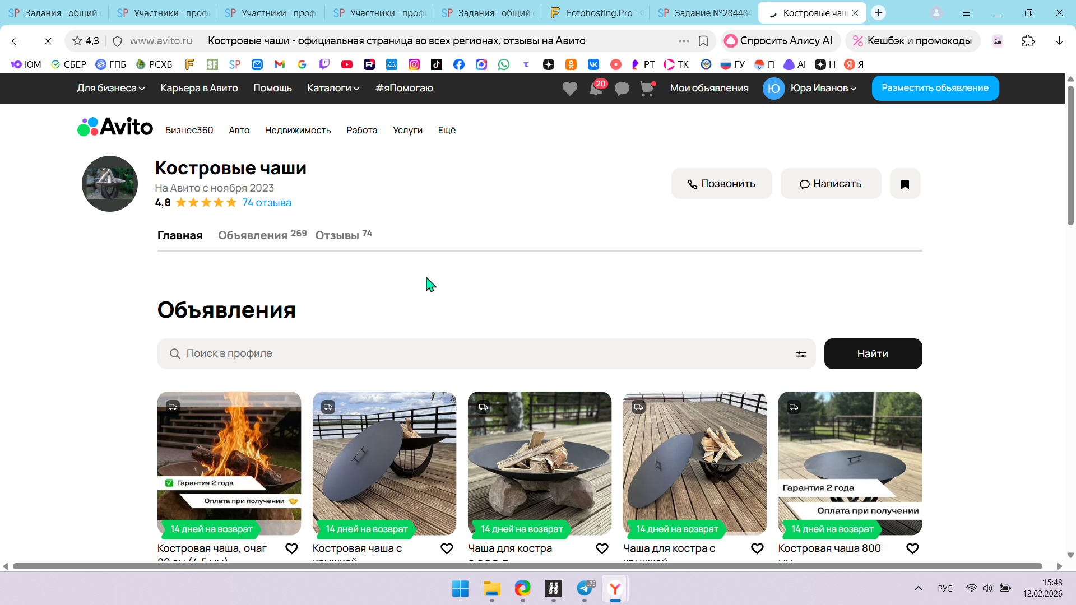Favorite the Костровая чаша 800 listing

(x=912, y=549)
